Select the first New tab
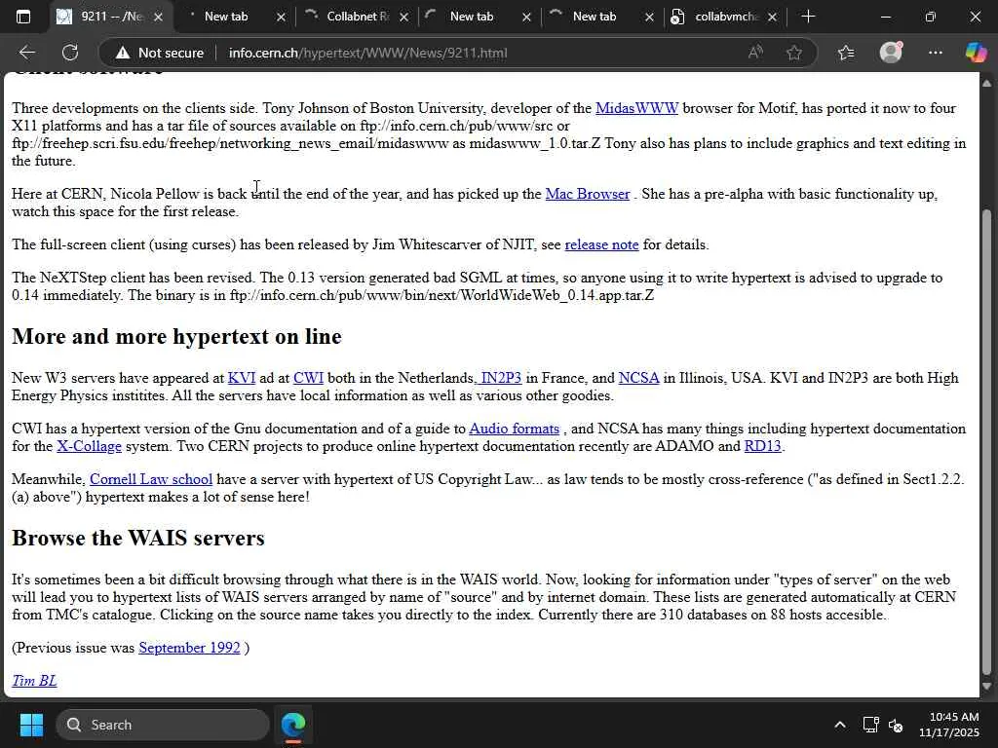Screen dimensions: 998x748 [226, 17]
